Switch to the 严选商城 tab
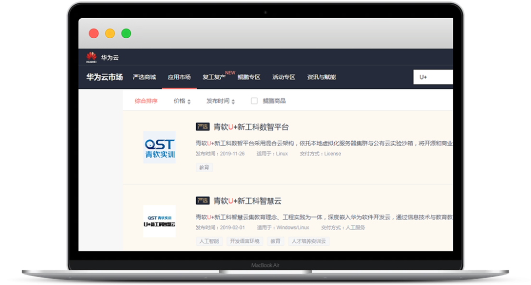Image resolution: width=531 pixels, height=285 pixels. click(x=144, y=77)
